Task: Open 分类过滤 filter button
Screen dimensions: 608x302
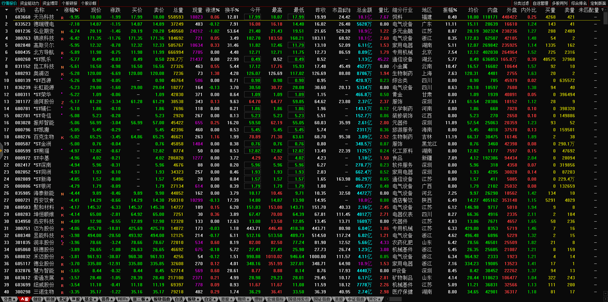Action: 521,3
